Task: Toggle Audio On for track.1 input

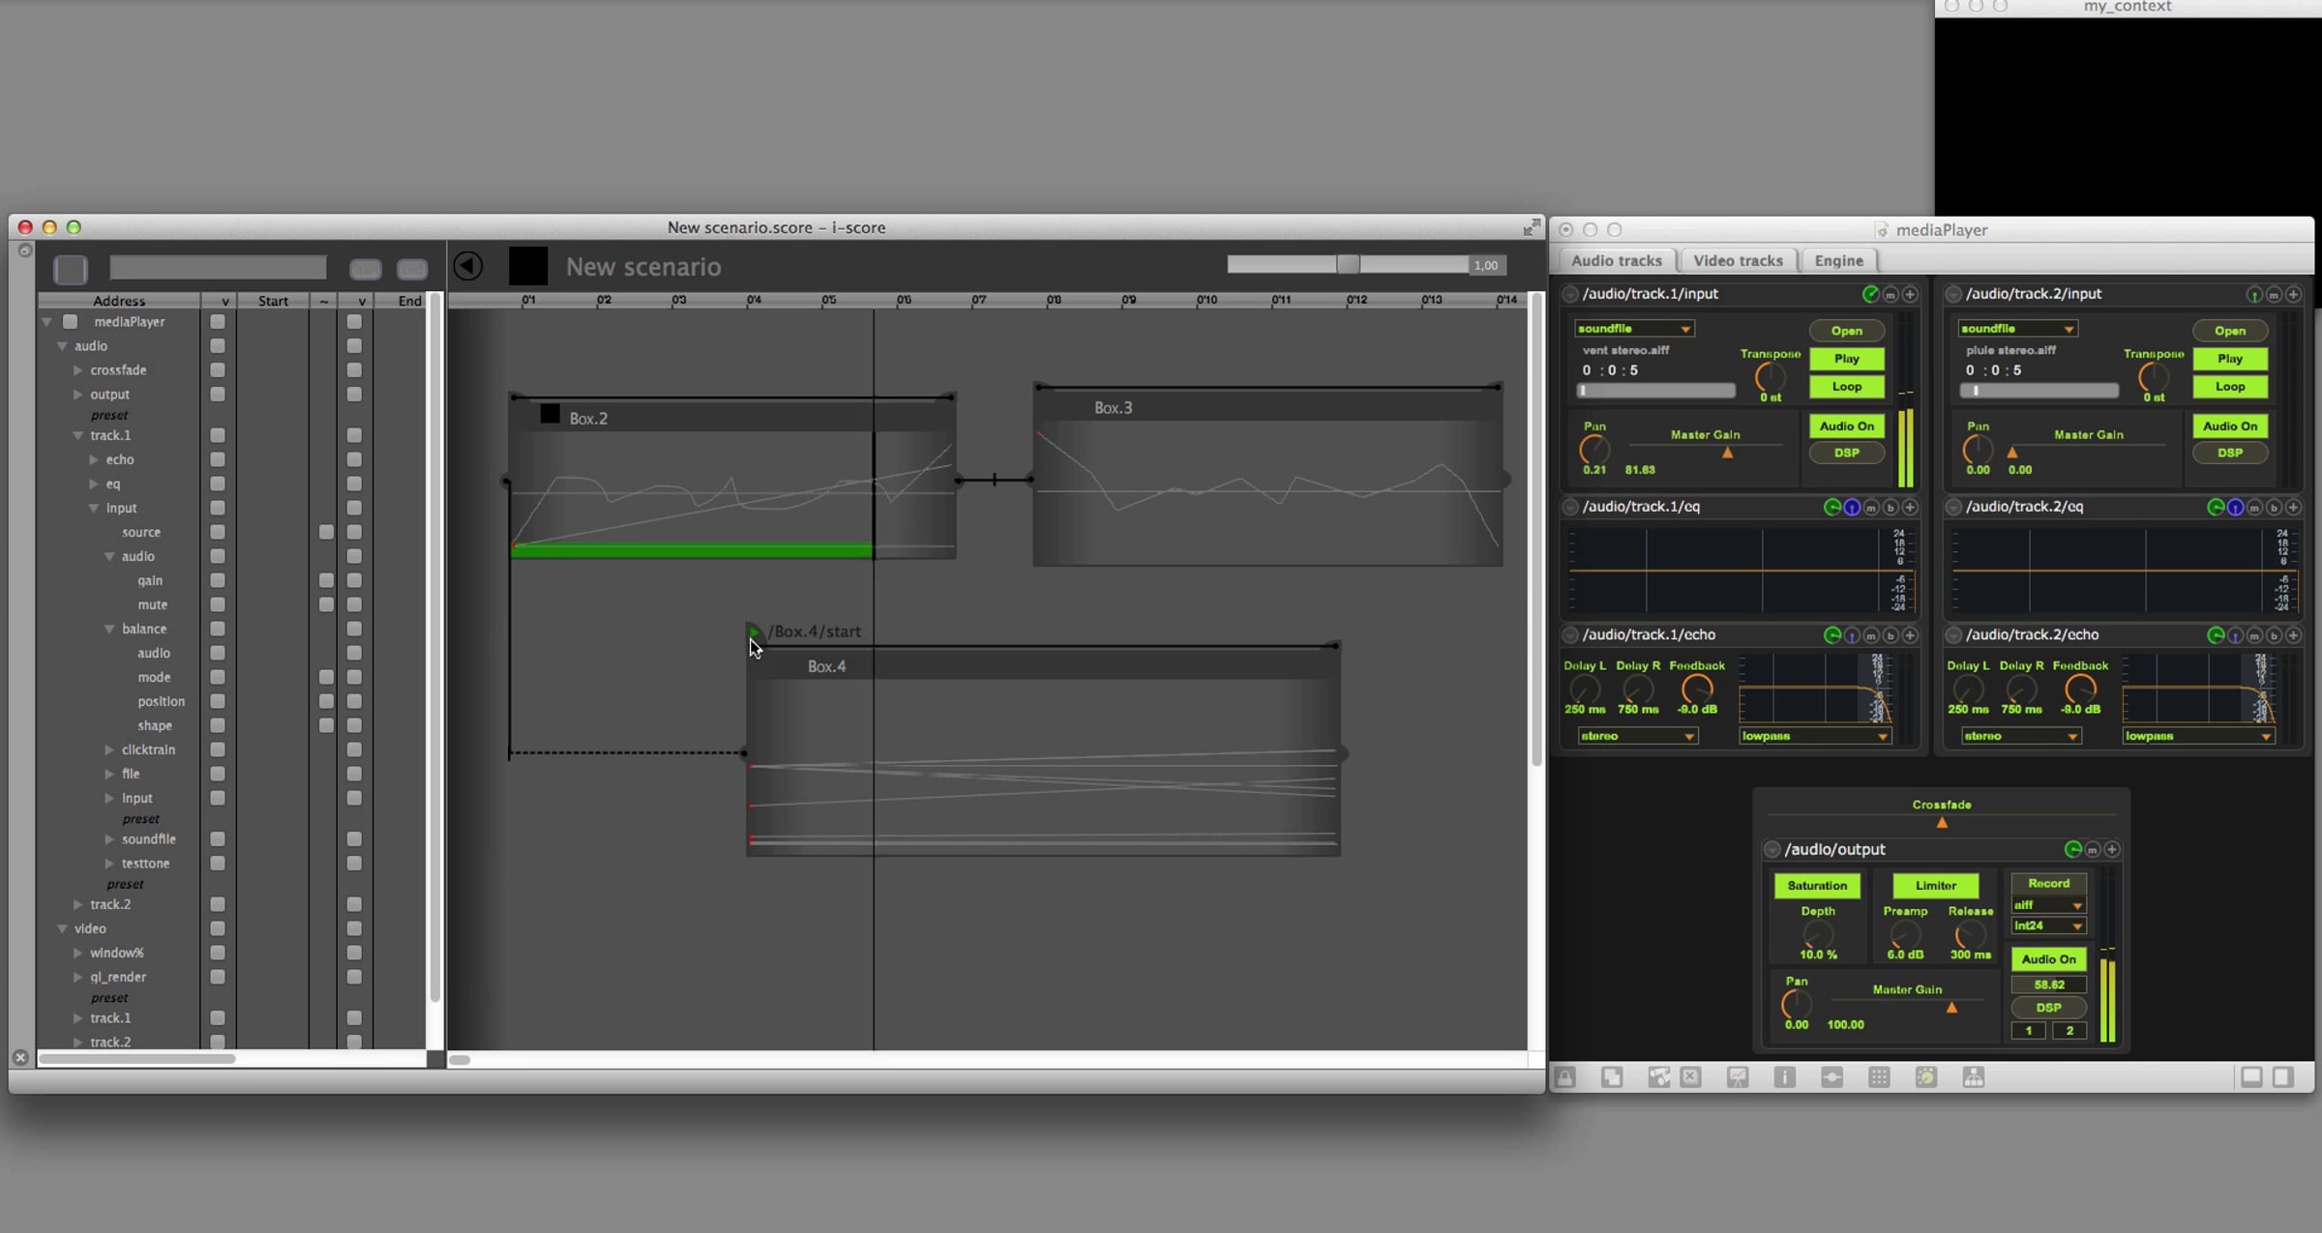Action: (x=1846, y=426)
